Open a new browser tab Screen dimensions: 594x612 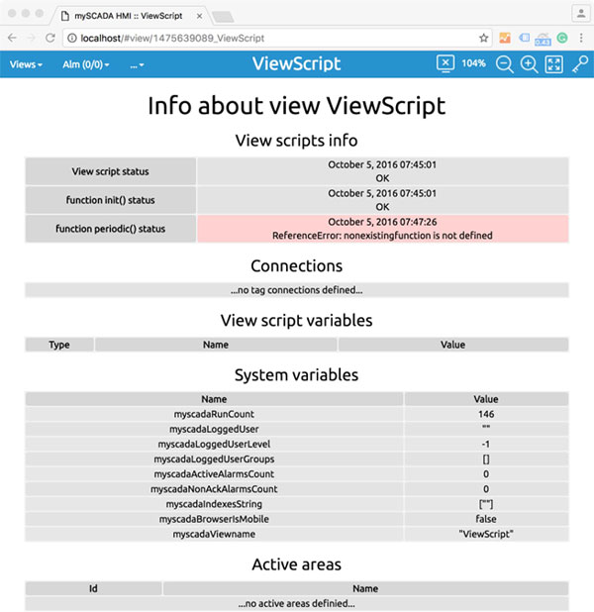click(x=223, y=17)
